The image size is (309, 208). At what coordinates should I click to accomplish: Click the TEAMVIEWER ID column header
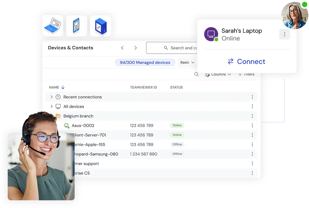(143, 87)
